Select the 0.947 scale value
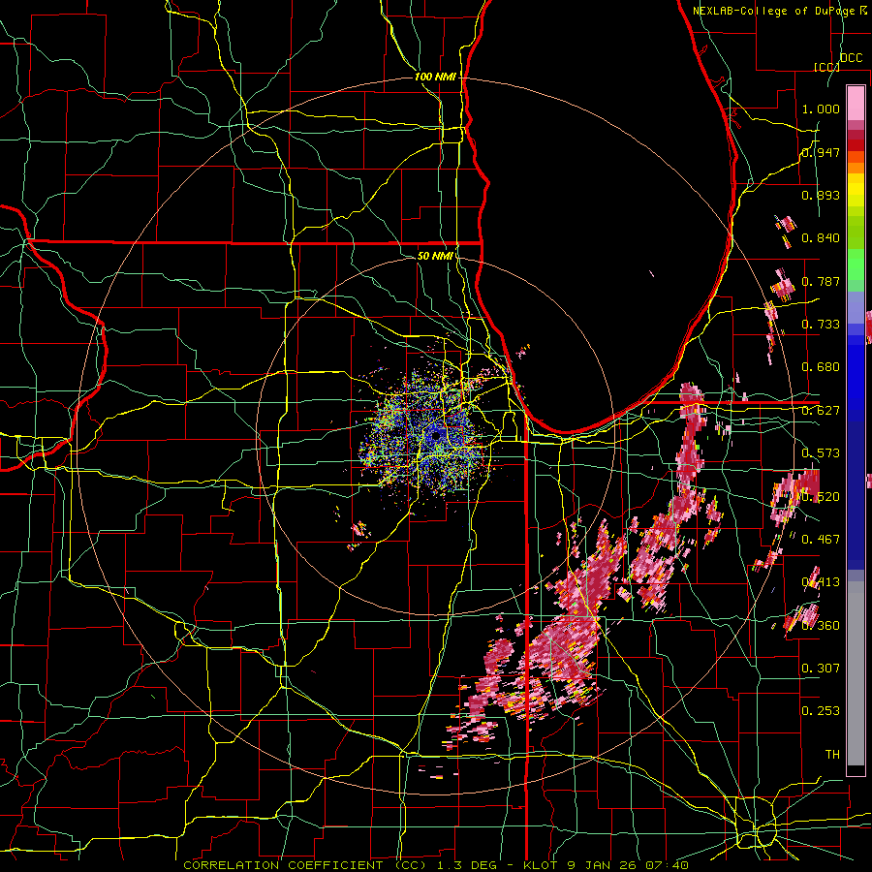 (821, 152)
